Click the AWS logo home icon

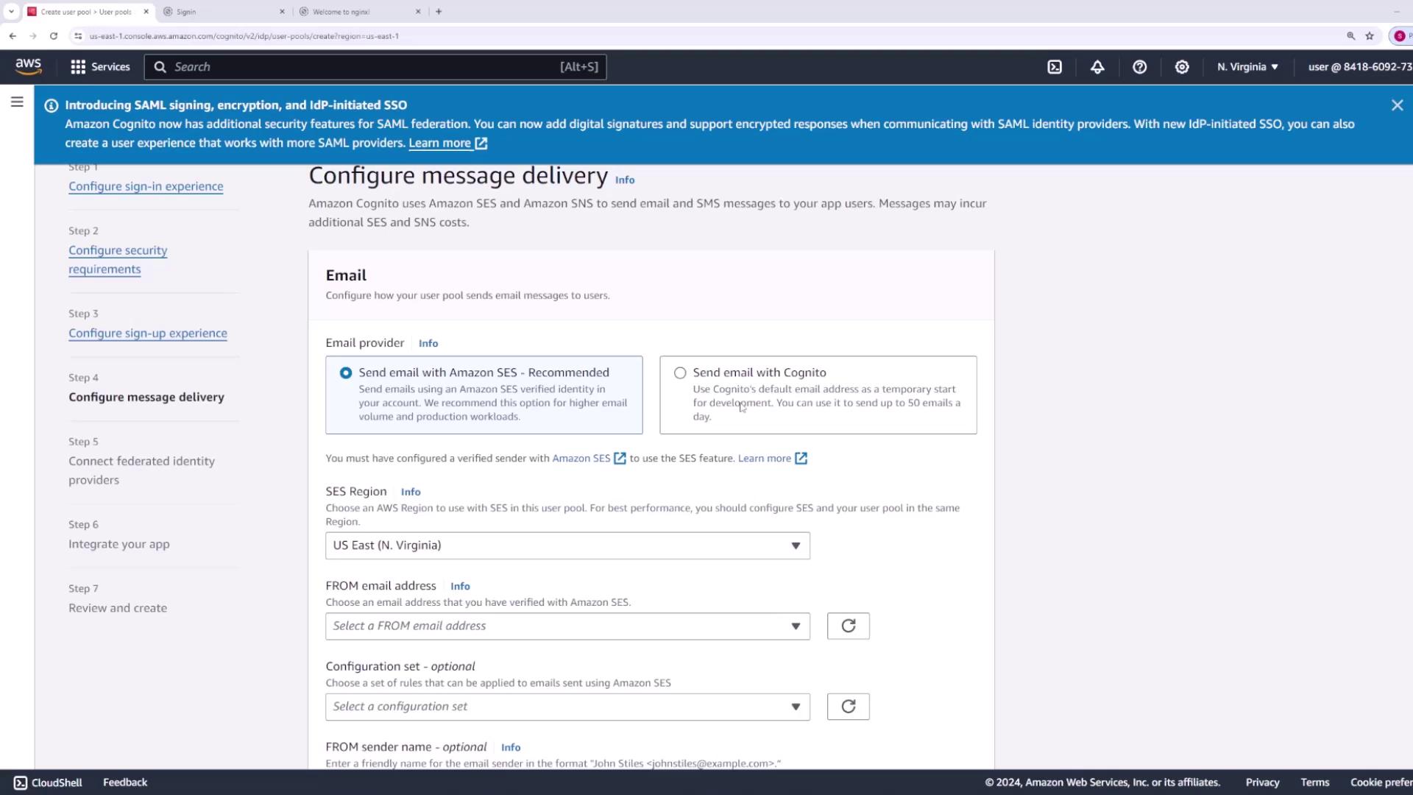click(x=29, y=67)
